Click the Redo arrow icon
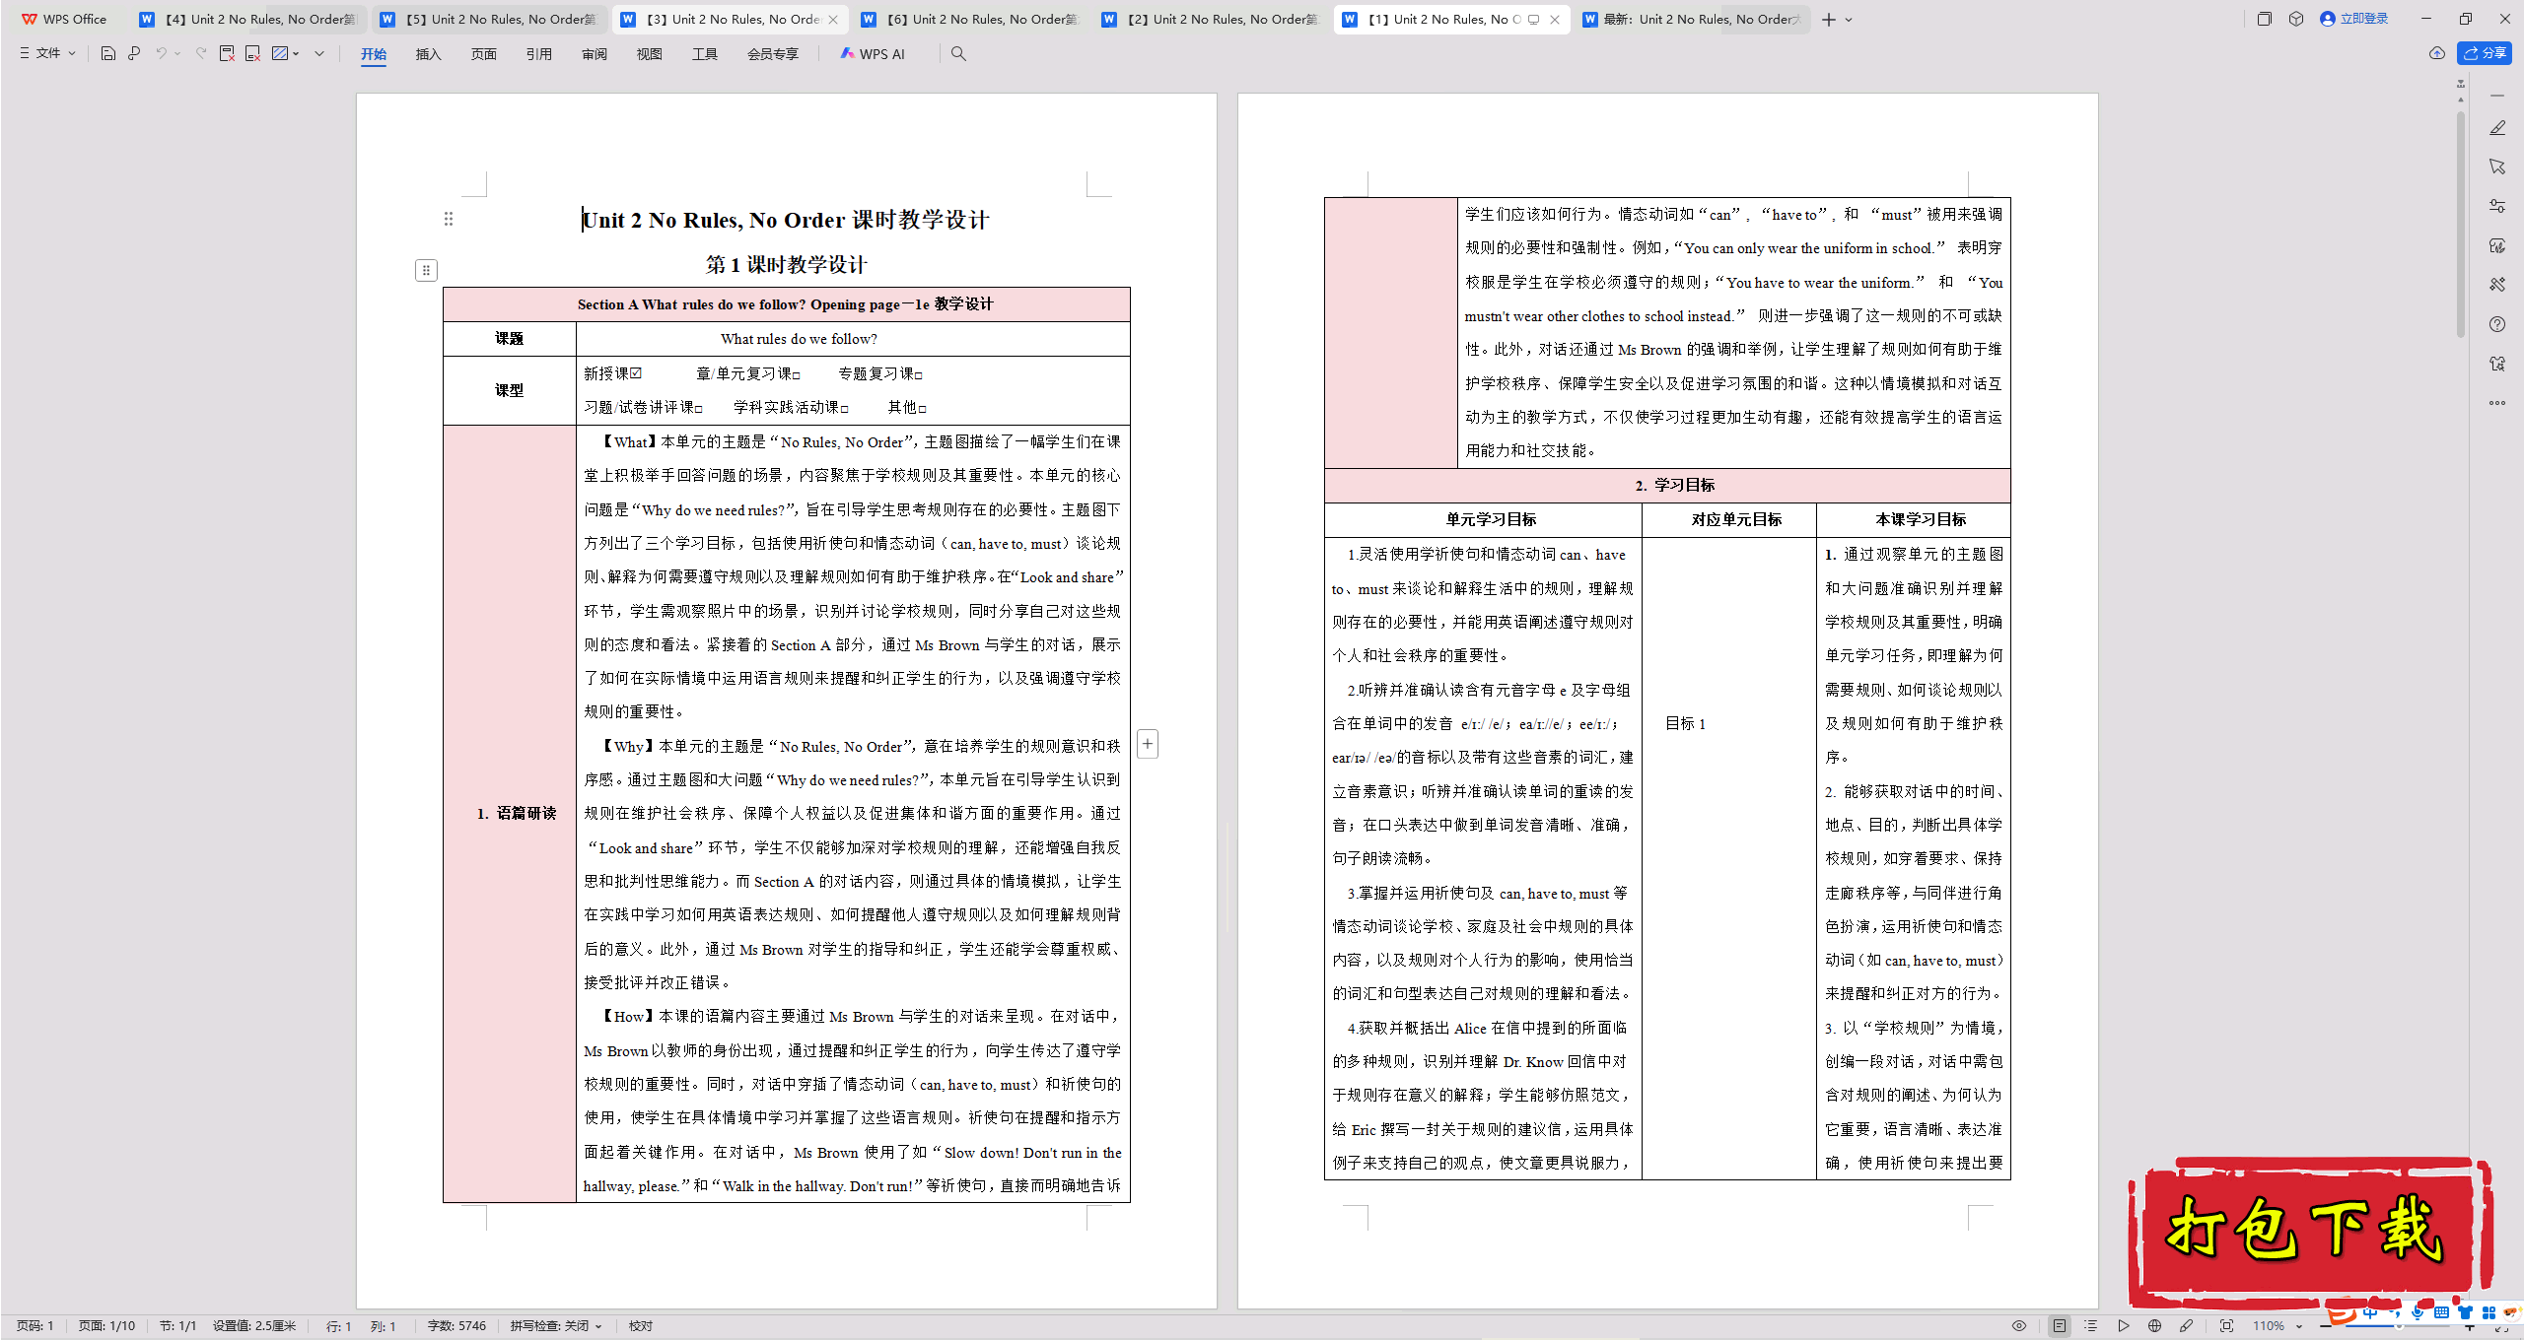This screenshot has height=1340, width=2524. point(200,53)
